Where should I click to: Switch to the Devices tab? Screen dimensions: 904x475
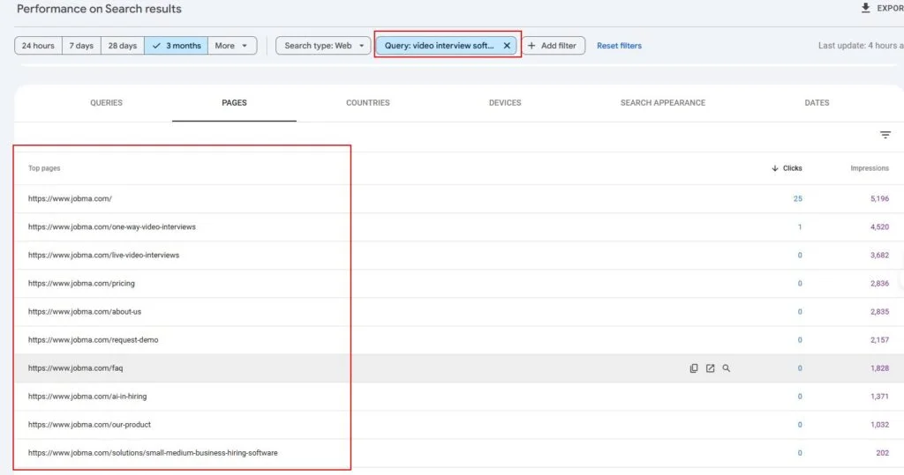pos(505,102)
